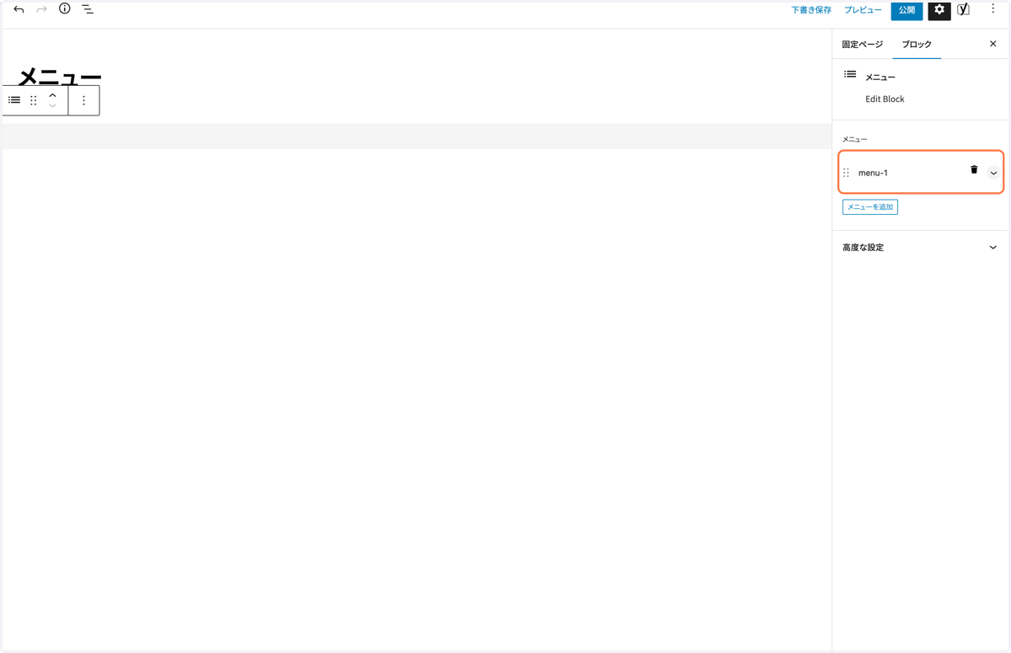Open editor options three-dot menu
This screenshot has width=1011, height=653.
[993, 9]
